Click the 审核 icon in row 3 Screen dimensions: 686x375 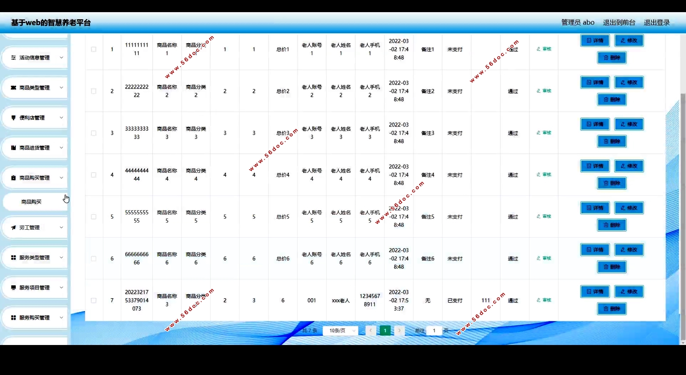coord(538,132)
